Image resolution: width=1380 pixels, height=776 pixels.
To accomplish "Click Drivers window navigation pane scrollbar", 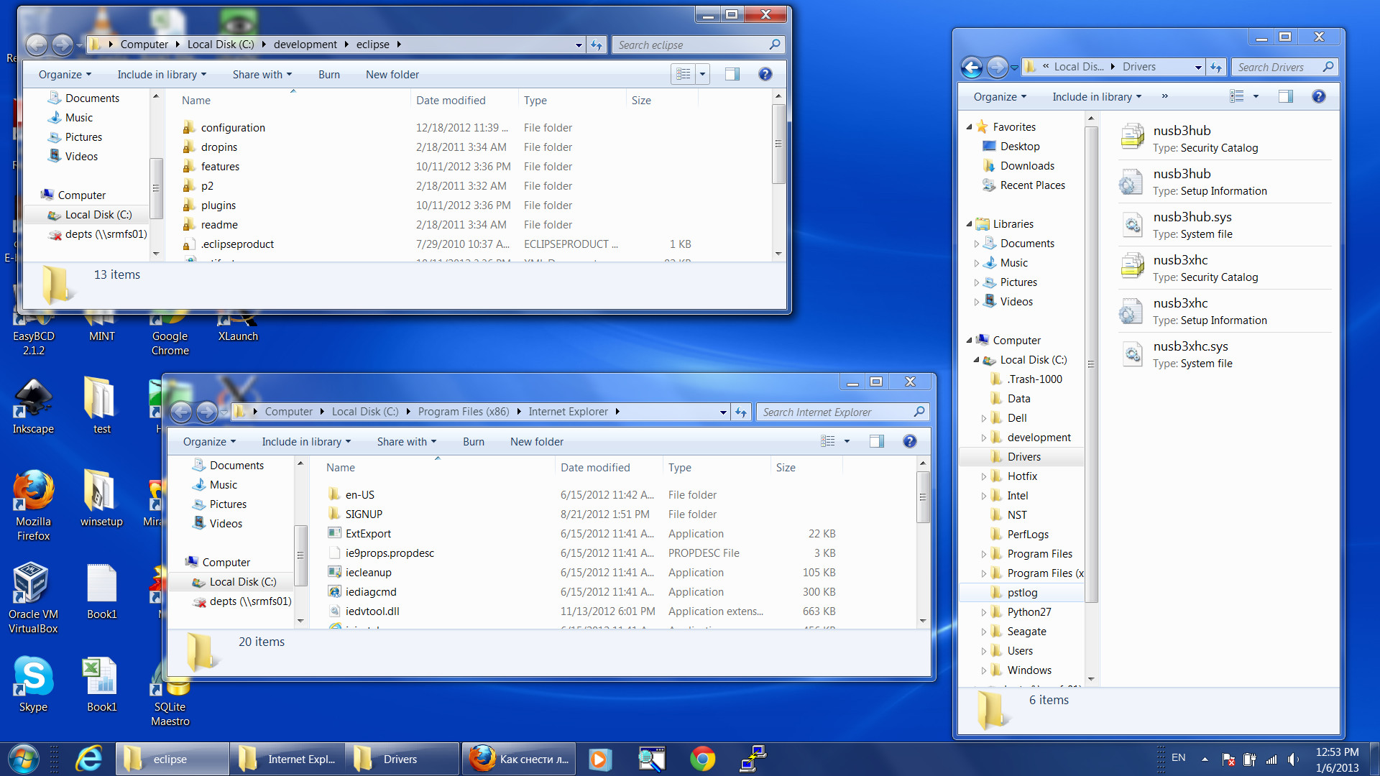I will [x=1091, y=365].
